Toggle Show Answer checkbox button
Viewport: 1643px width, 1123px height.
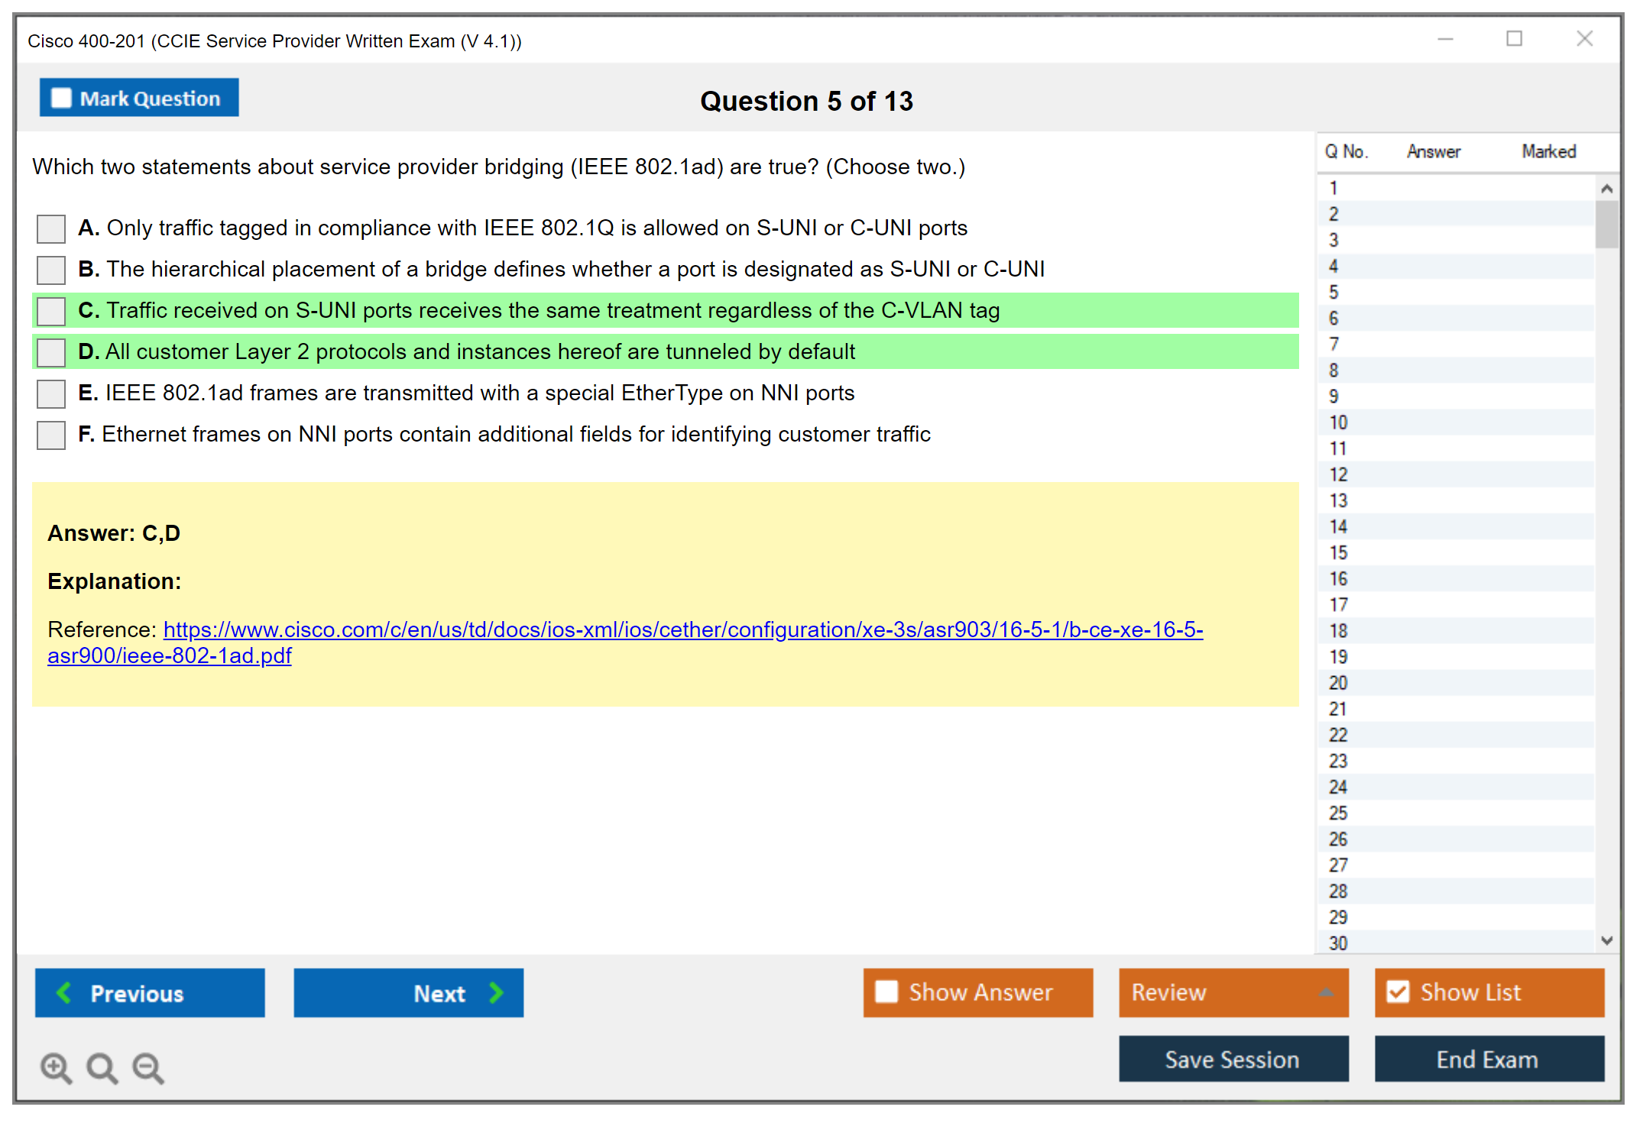click(886, 992)
